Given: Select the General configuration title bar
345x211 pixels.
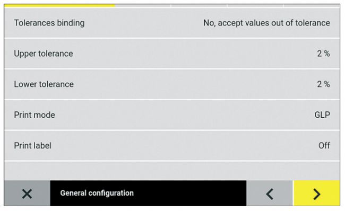Looking at the screenshot, I should 148,194.
